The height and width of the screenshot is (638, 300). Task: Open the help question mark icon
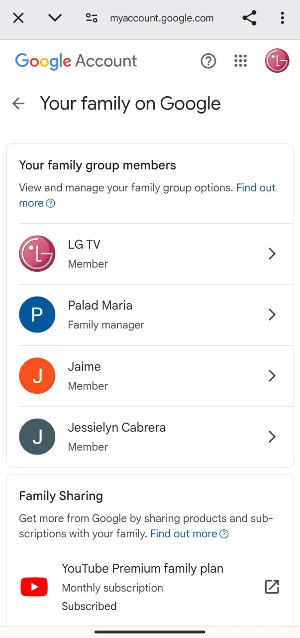pyautogui.click(x=208, y=61)
